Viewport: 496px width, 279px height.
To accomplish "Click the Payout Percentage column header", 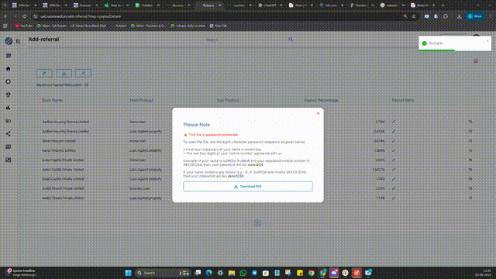I will 321,100.
